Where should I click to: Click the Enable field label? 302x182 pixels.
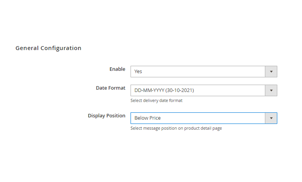117,69
